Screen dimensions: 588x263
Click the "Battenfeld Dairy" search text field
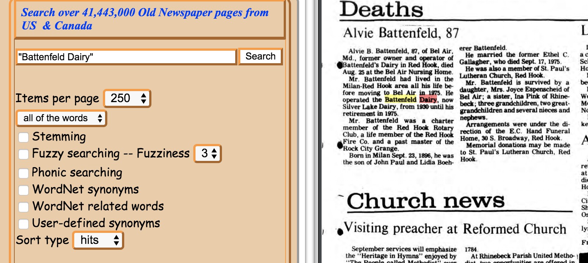[126, 57]
